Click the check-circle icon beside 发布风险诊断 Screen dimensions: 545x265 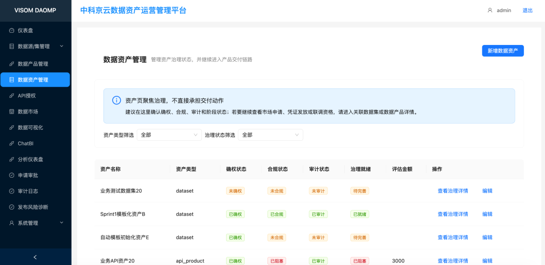click(12, 207)
